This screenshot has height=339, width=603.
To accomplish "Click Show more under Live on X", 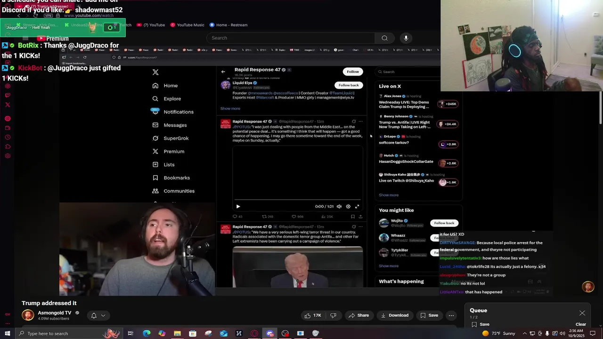I will 389,195.
